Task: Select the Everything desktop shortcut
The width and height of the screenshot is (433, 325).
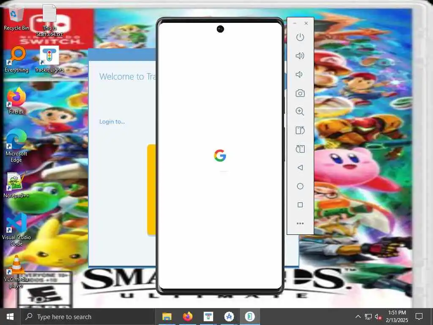Action: (x=16, y=60)
